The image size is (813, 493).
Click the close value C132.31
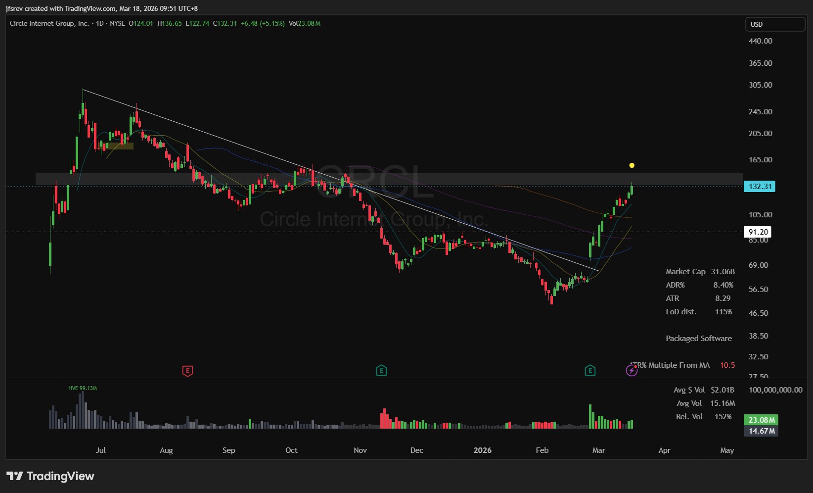point(225,23)
